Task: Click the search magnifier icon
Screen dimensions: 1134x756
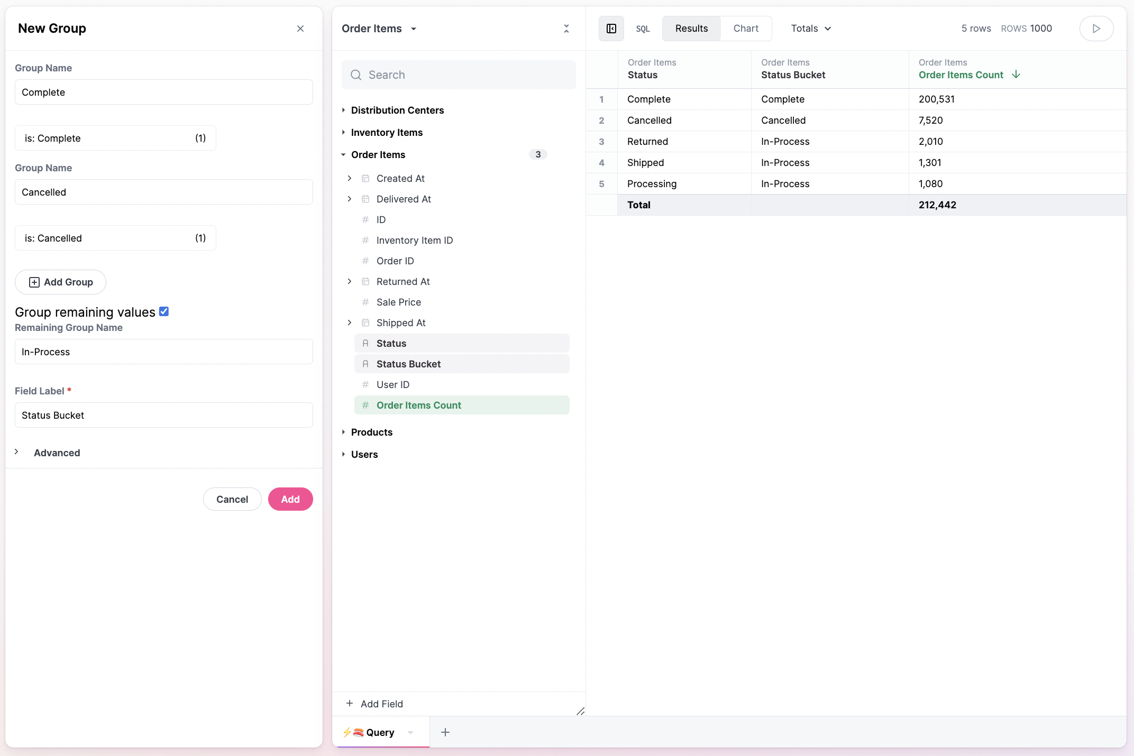Action: (356, 75)
